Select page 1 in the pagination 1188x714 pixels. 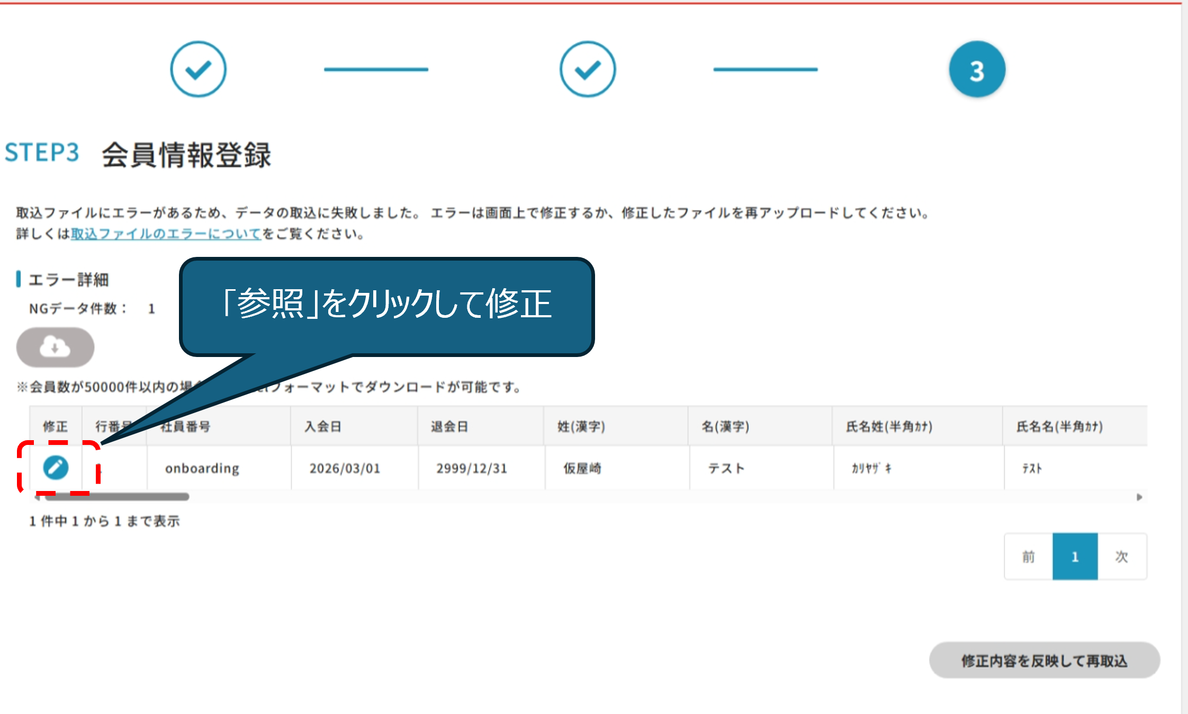(1075, 557)
